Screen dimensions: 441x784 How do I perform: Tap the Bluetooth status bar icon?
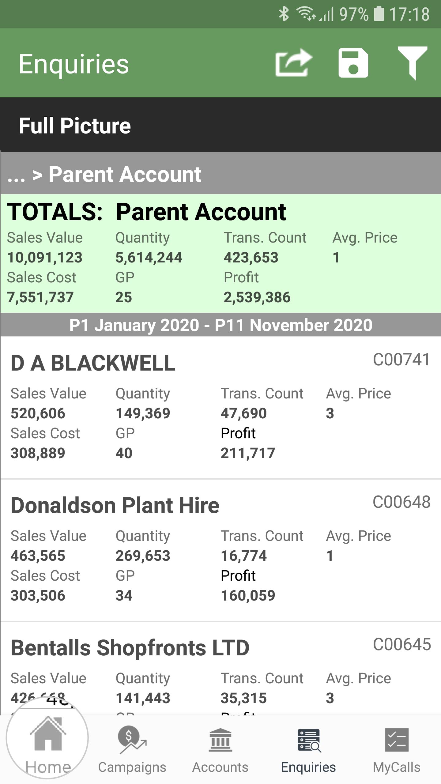pyautogui.click(x=284, y=14)
